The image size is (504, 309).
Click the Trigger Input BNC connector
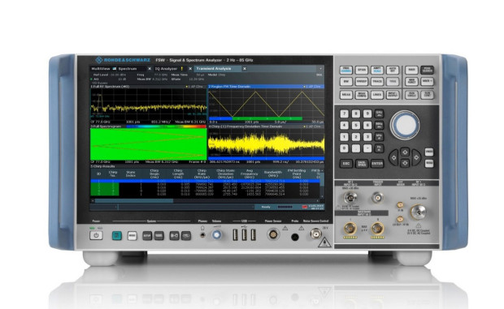[x=377, y=197]
